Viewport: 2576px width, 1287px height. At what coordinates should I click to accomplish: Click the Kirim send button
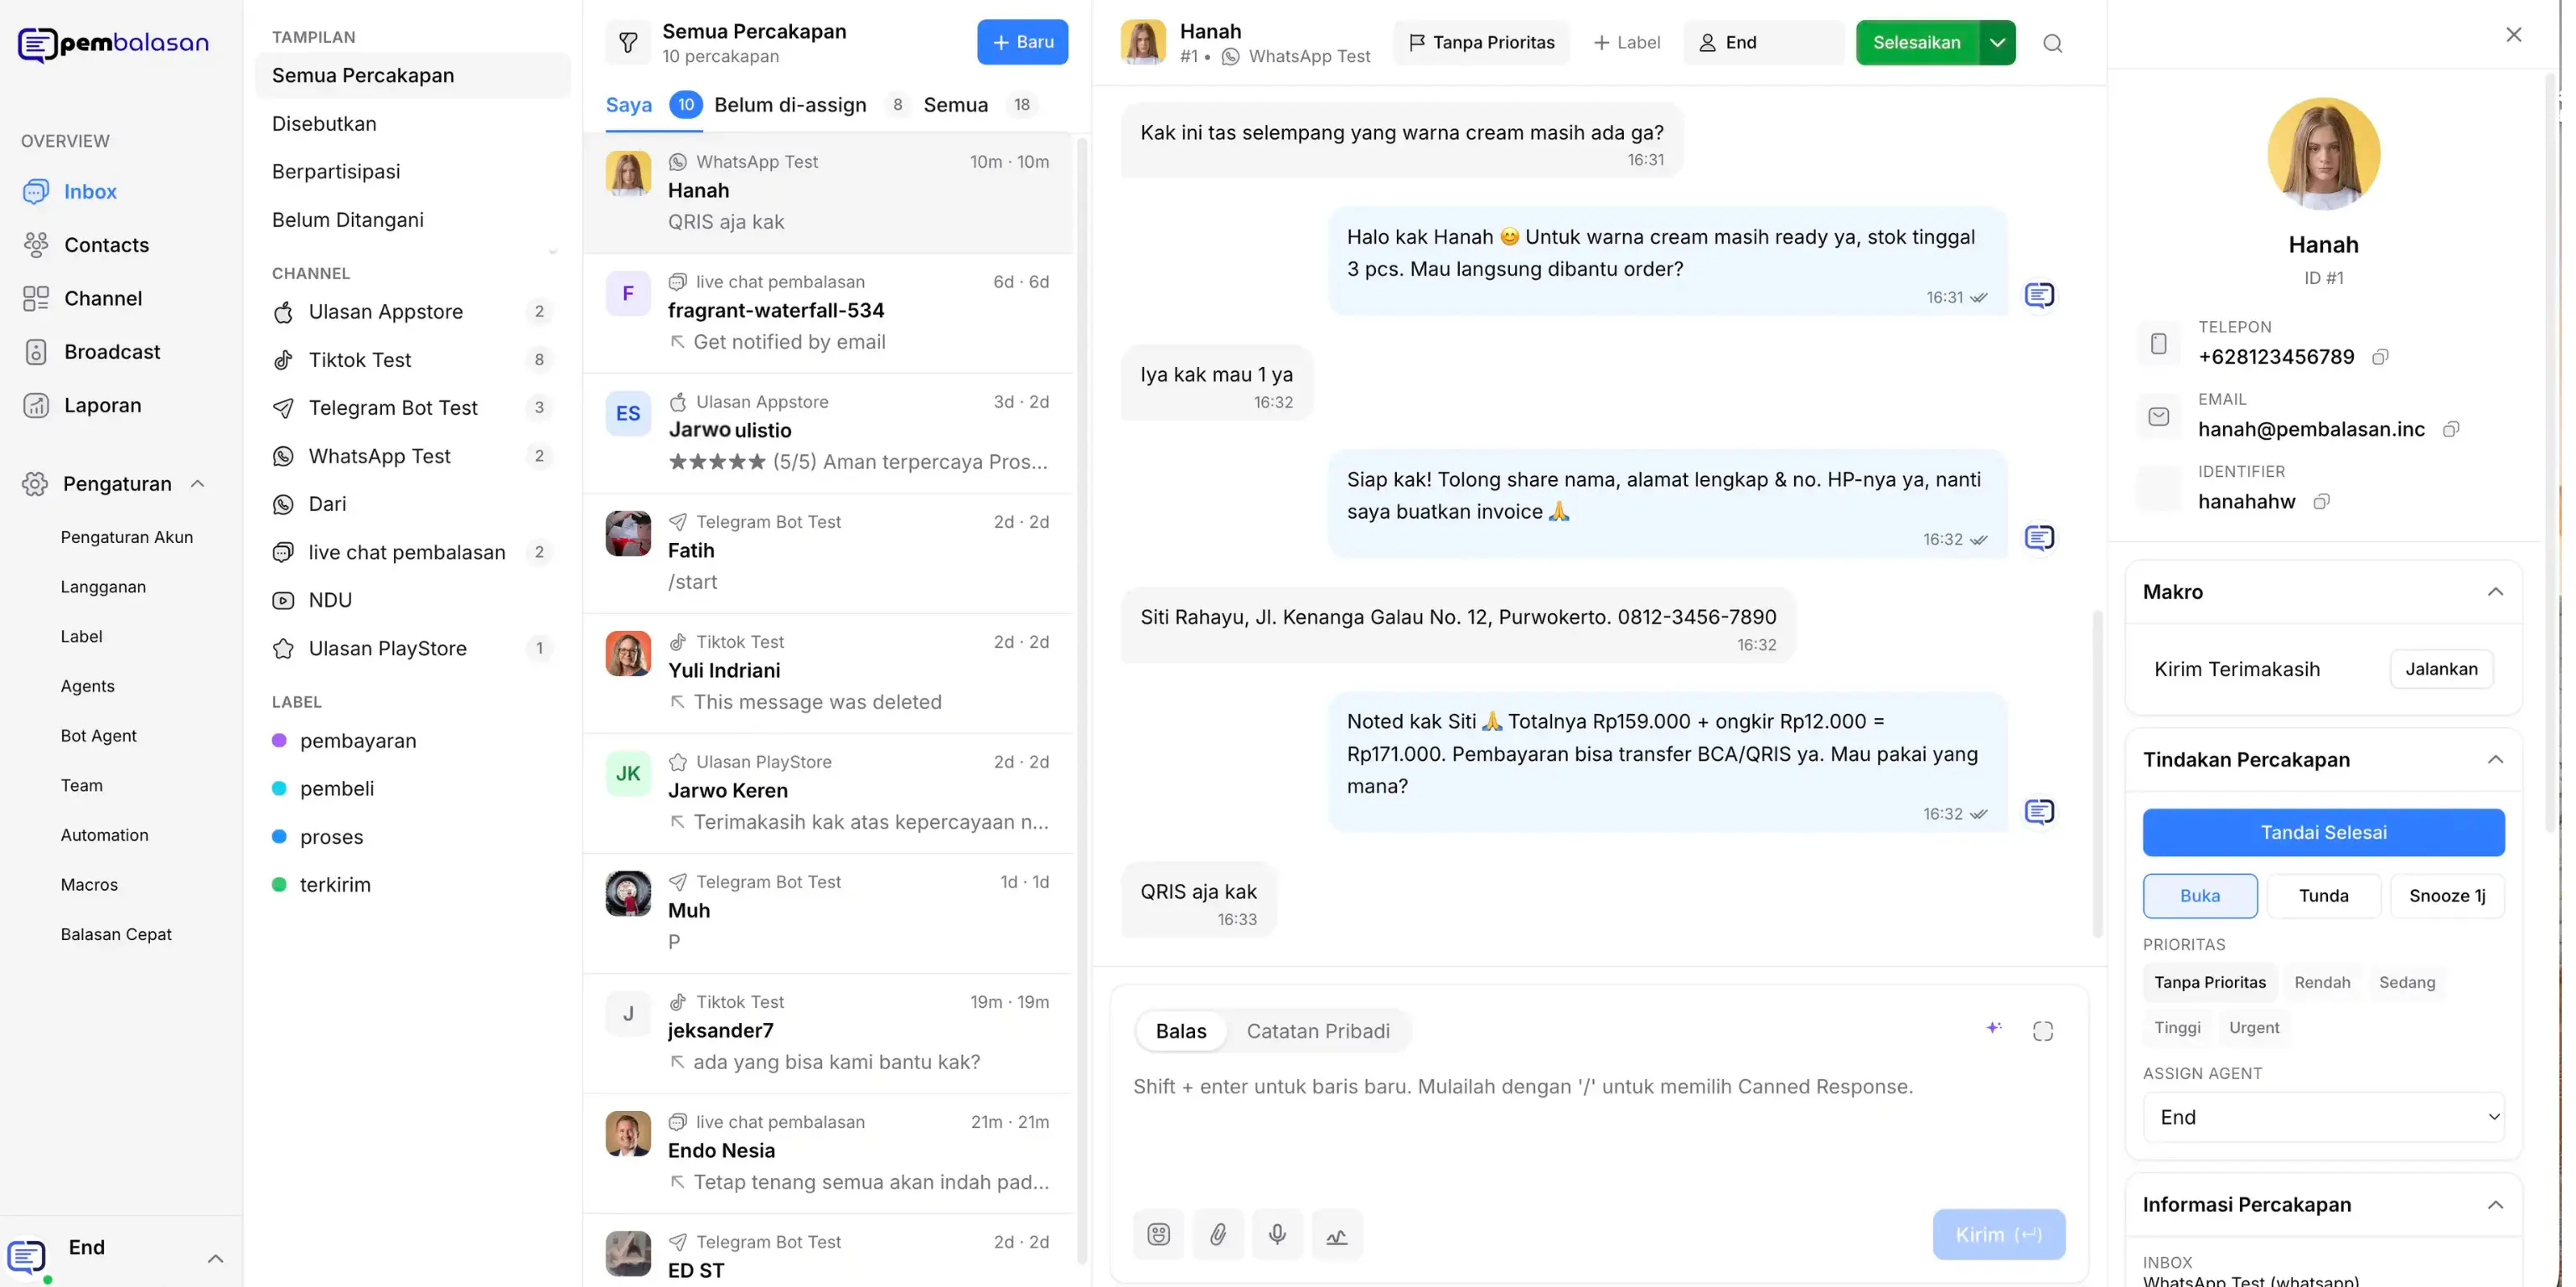click(x=1998, y=1235)
